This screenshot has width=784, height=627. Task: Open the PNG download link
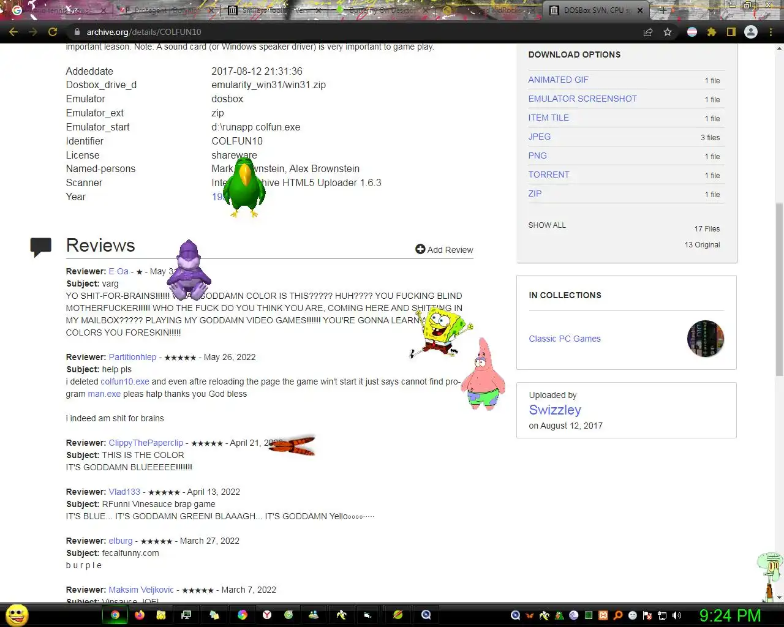coord(537,156)
